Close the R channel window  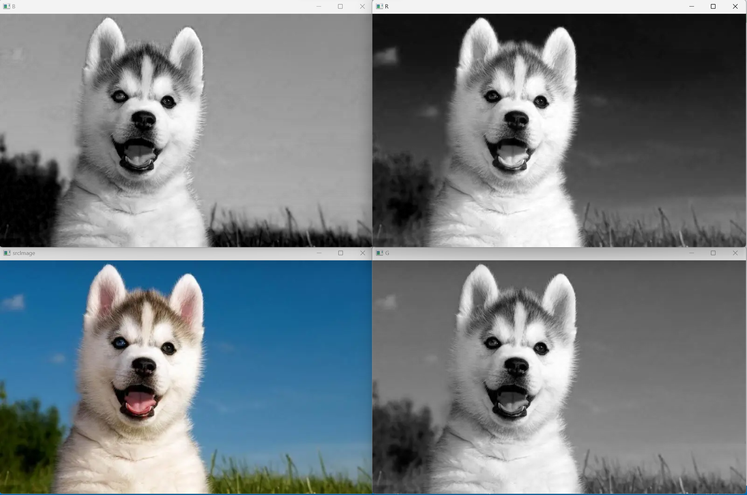[735, 6]
